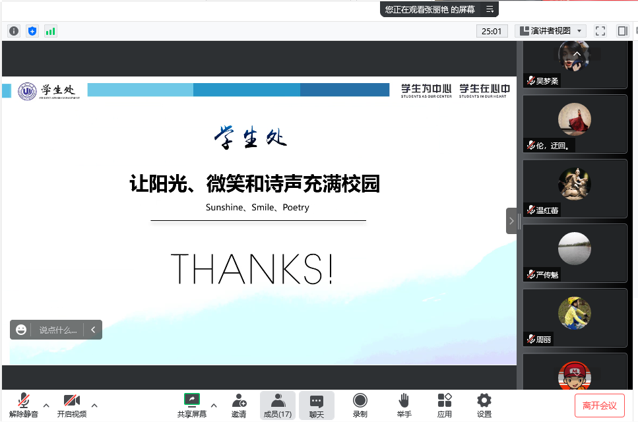Image resolution: width=638 pixels, height=422 pixels.
Task: Raise hand using 举手 icon
Action: [x=404, y=406]
